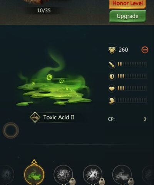Click the attack stat progress bar

(132, 64)
